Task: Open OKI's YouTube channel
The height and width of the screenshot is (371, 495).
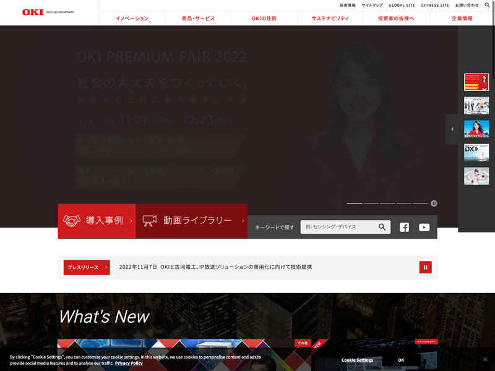Action: (424, 227)
